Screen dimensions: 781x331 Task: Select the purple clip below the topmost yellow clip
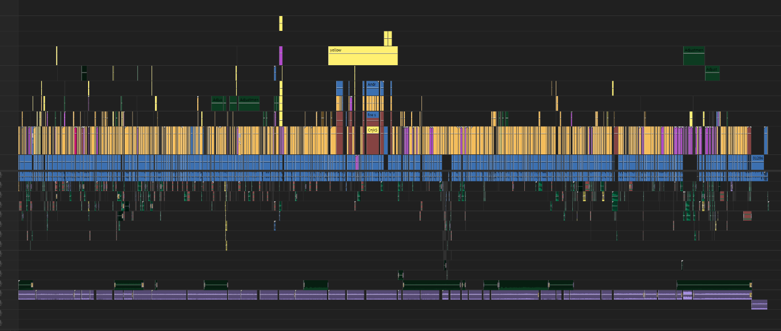tap(281, 56)
